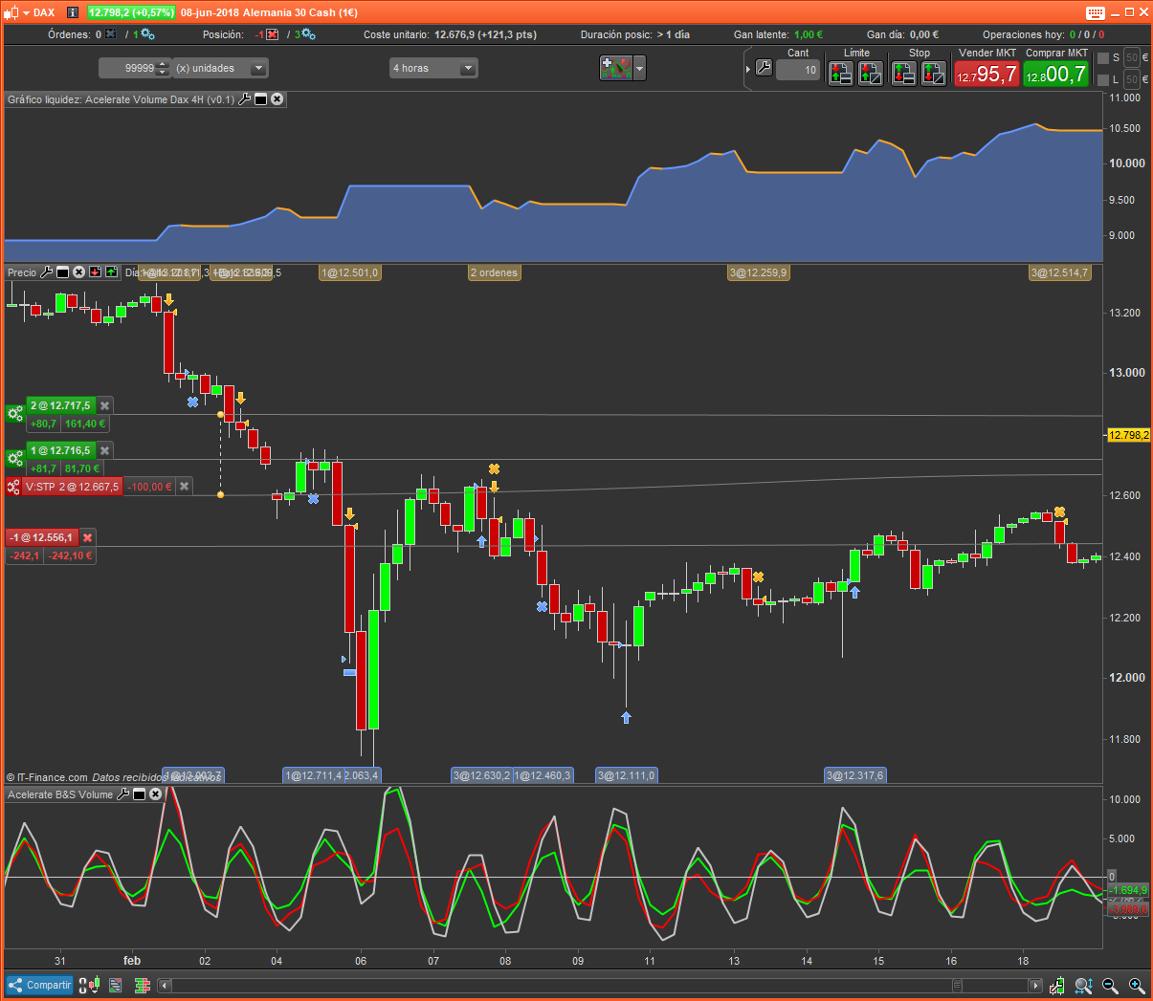
Task: Collapse the trading panel arrow
Action: click(748, 69)
